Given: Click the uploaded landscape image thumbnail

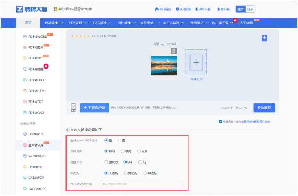Looking at the screenshot, I should [164, 66].
